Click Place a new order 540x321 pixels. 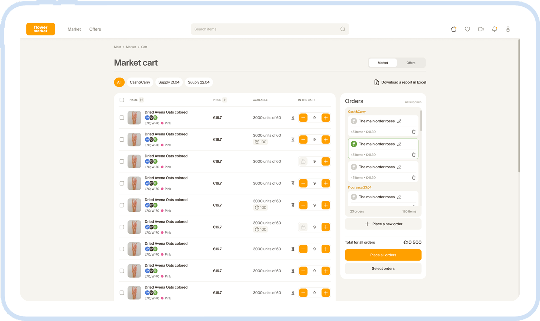[x=383, y=224]
